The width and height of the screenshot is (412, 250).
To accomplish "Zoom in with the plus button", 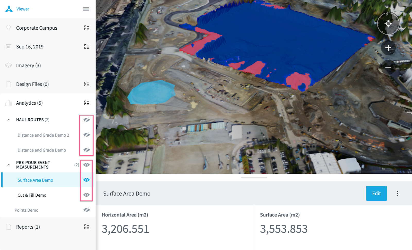I will click(388, 48).
